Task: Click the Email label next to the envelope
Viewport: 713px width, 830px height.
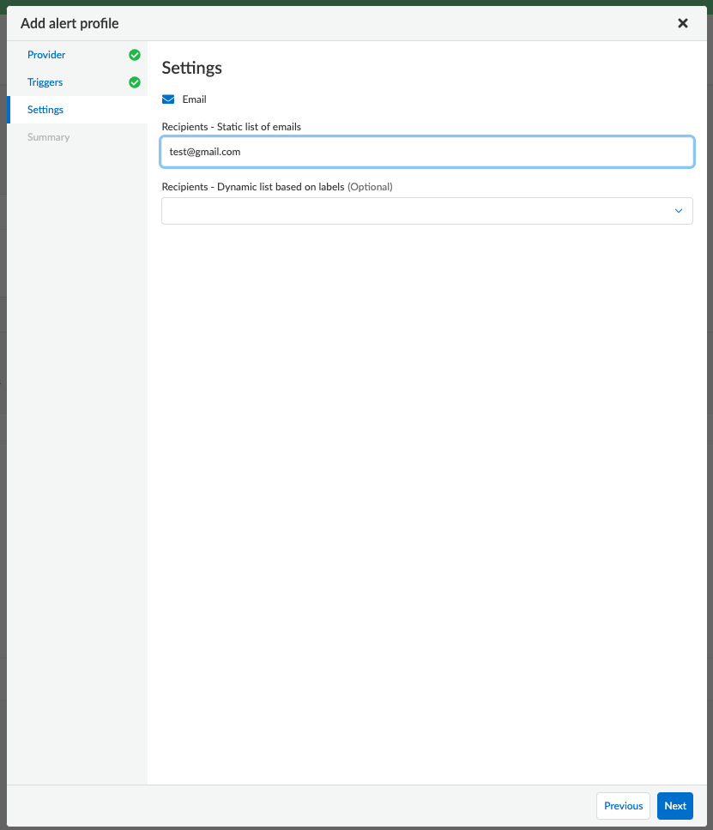Action: tap(195, 99)
